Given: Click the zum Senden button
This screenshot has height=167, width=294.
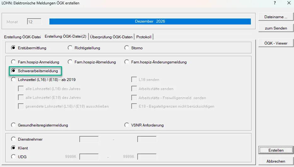Looking at the screenshot, I should 276,28.
